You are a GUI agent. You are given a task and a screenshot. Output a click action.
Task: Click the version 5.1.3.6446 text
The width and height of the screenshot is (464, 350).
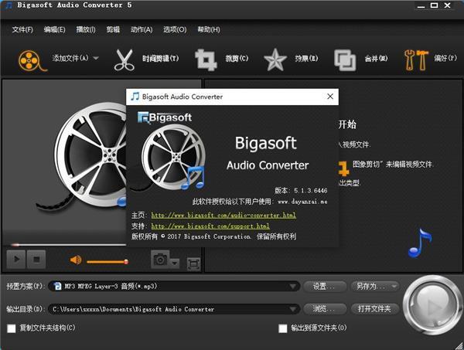point(301,191)
